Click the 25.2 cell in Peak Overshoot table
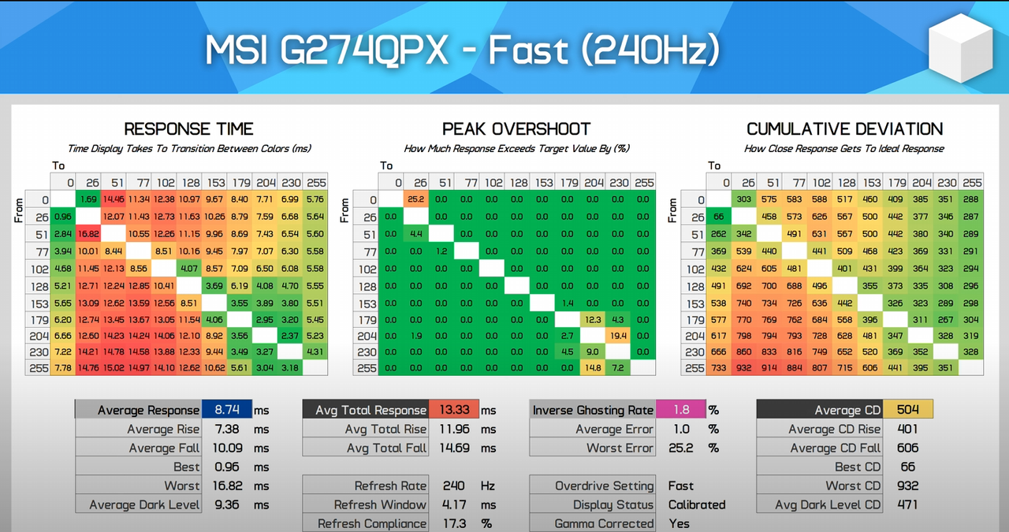The height and width of the screenshot is (532, 1009). point(416,200)
